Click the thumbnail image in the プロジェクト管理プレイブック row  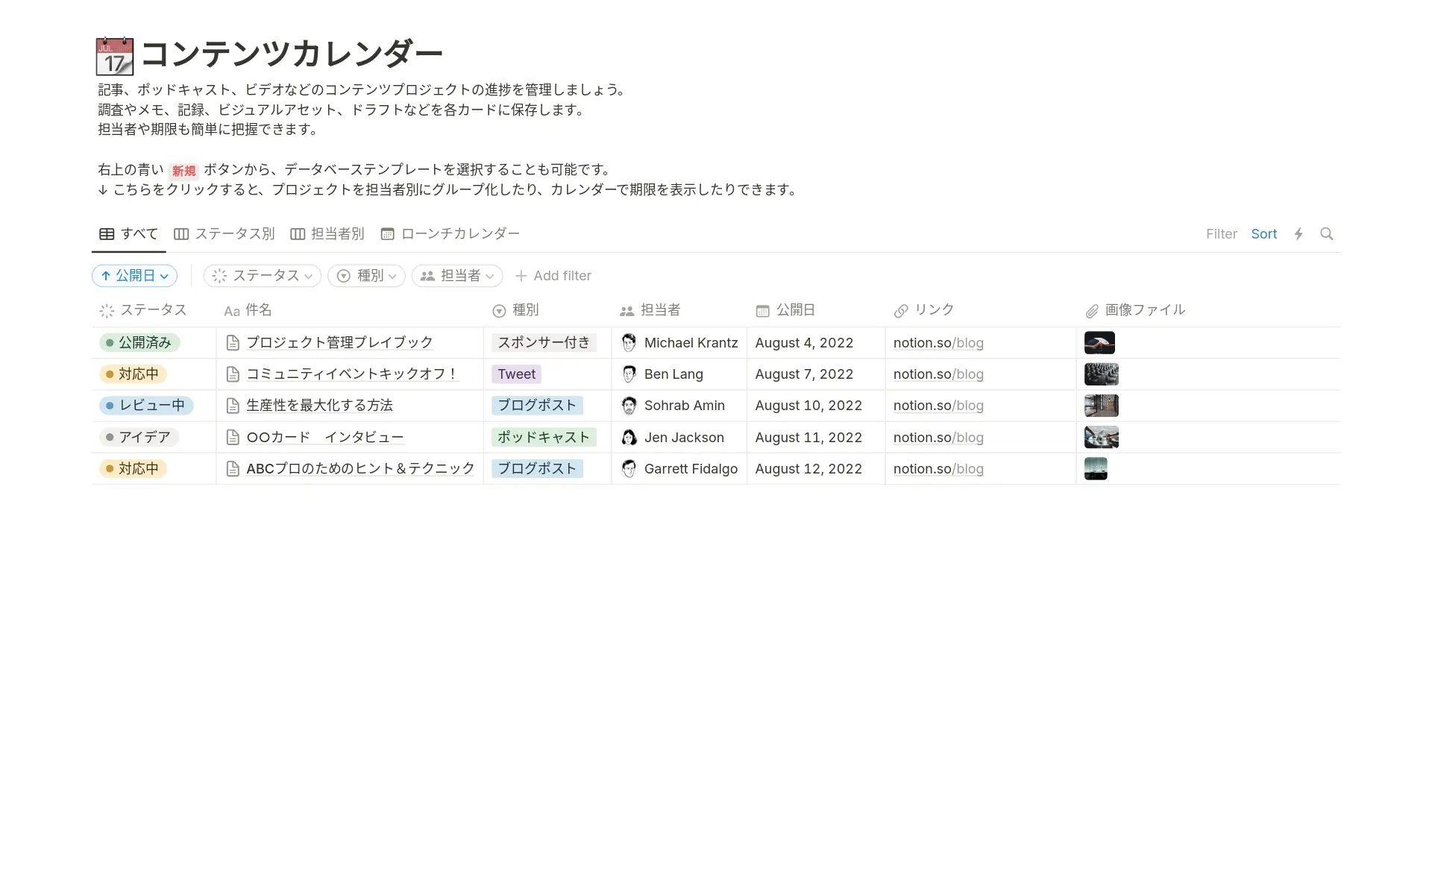1099,342
